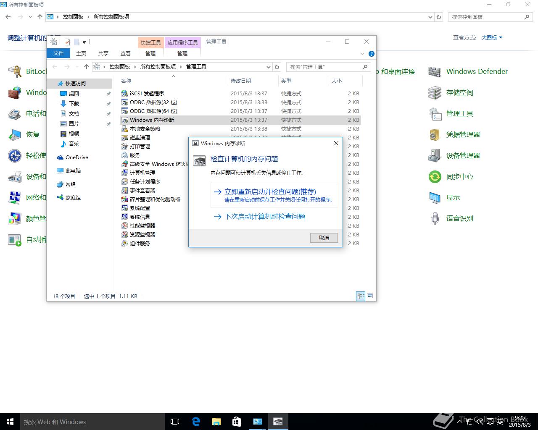Switch to large icons view in status bar
Viewport: 538px width, 430px height.
pyautogui.click(x=370, y=296)
